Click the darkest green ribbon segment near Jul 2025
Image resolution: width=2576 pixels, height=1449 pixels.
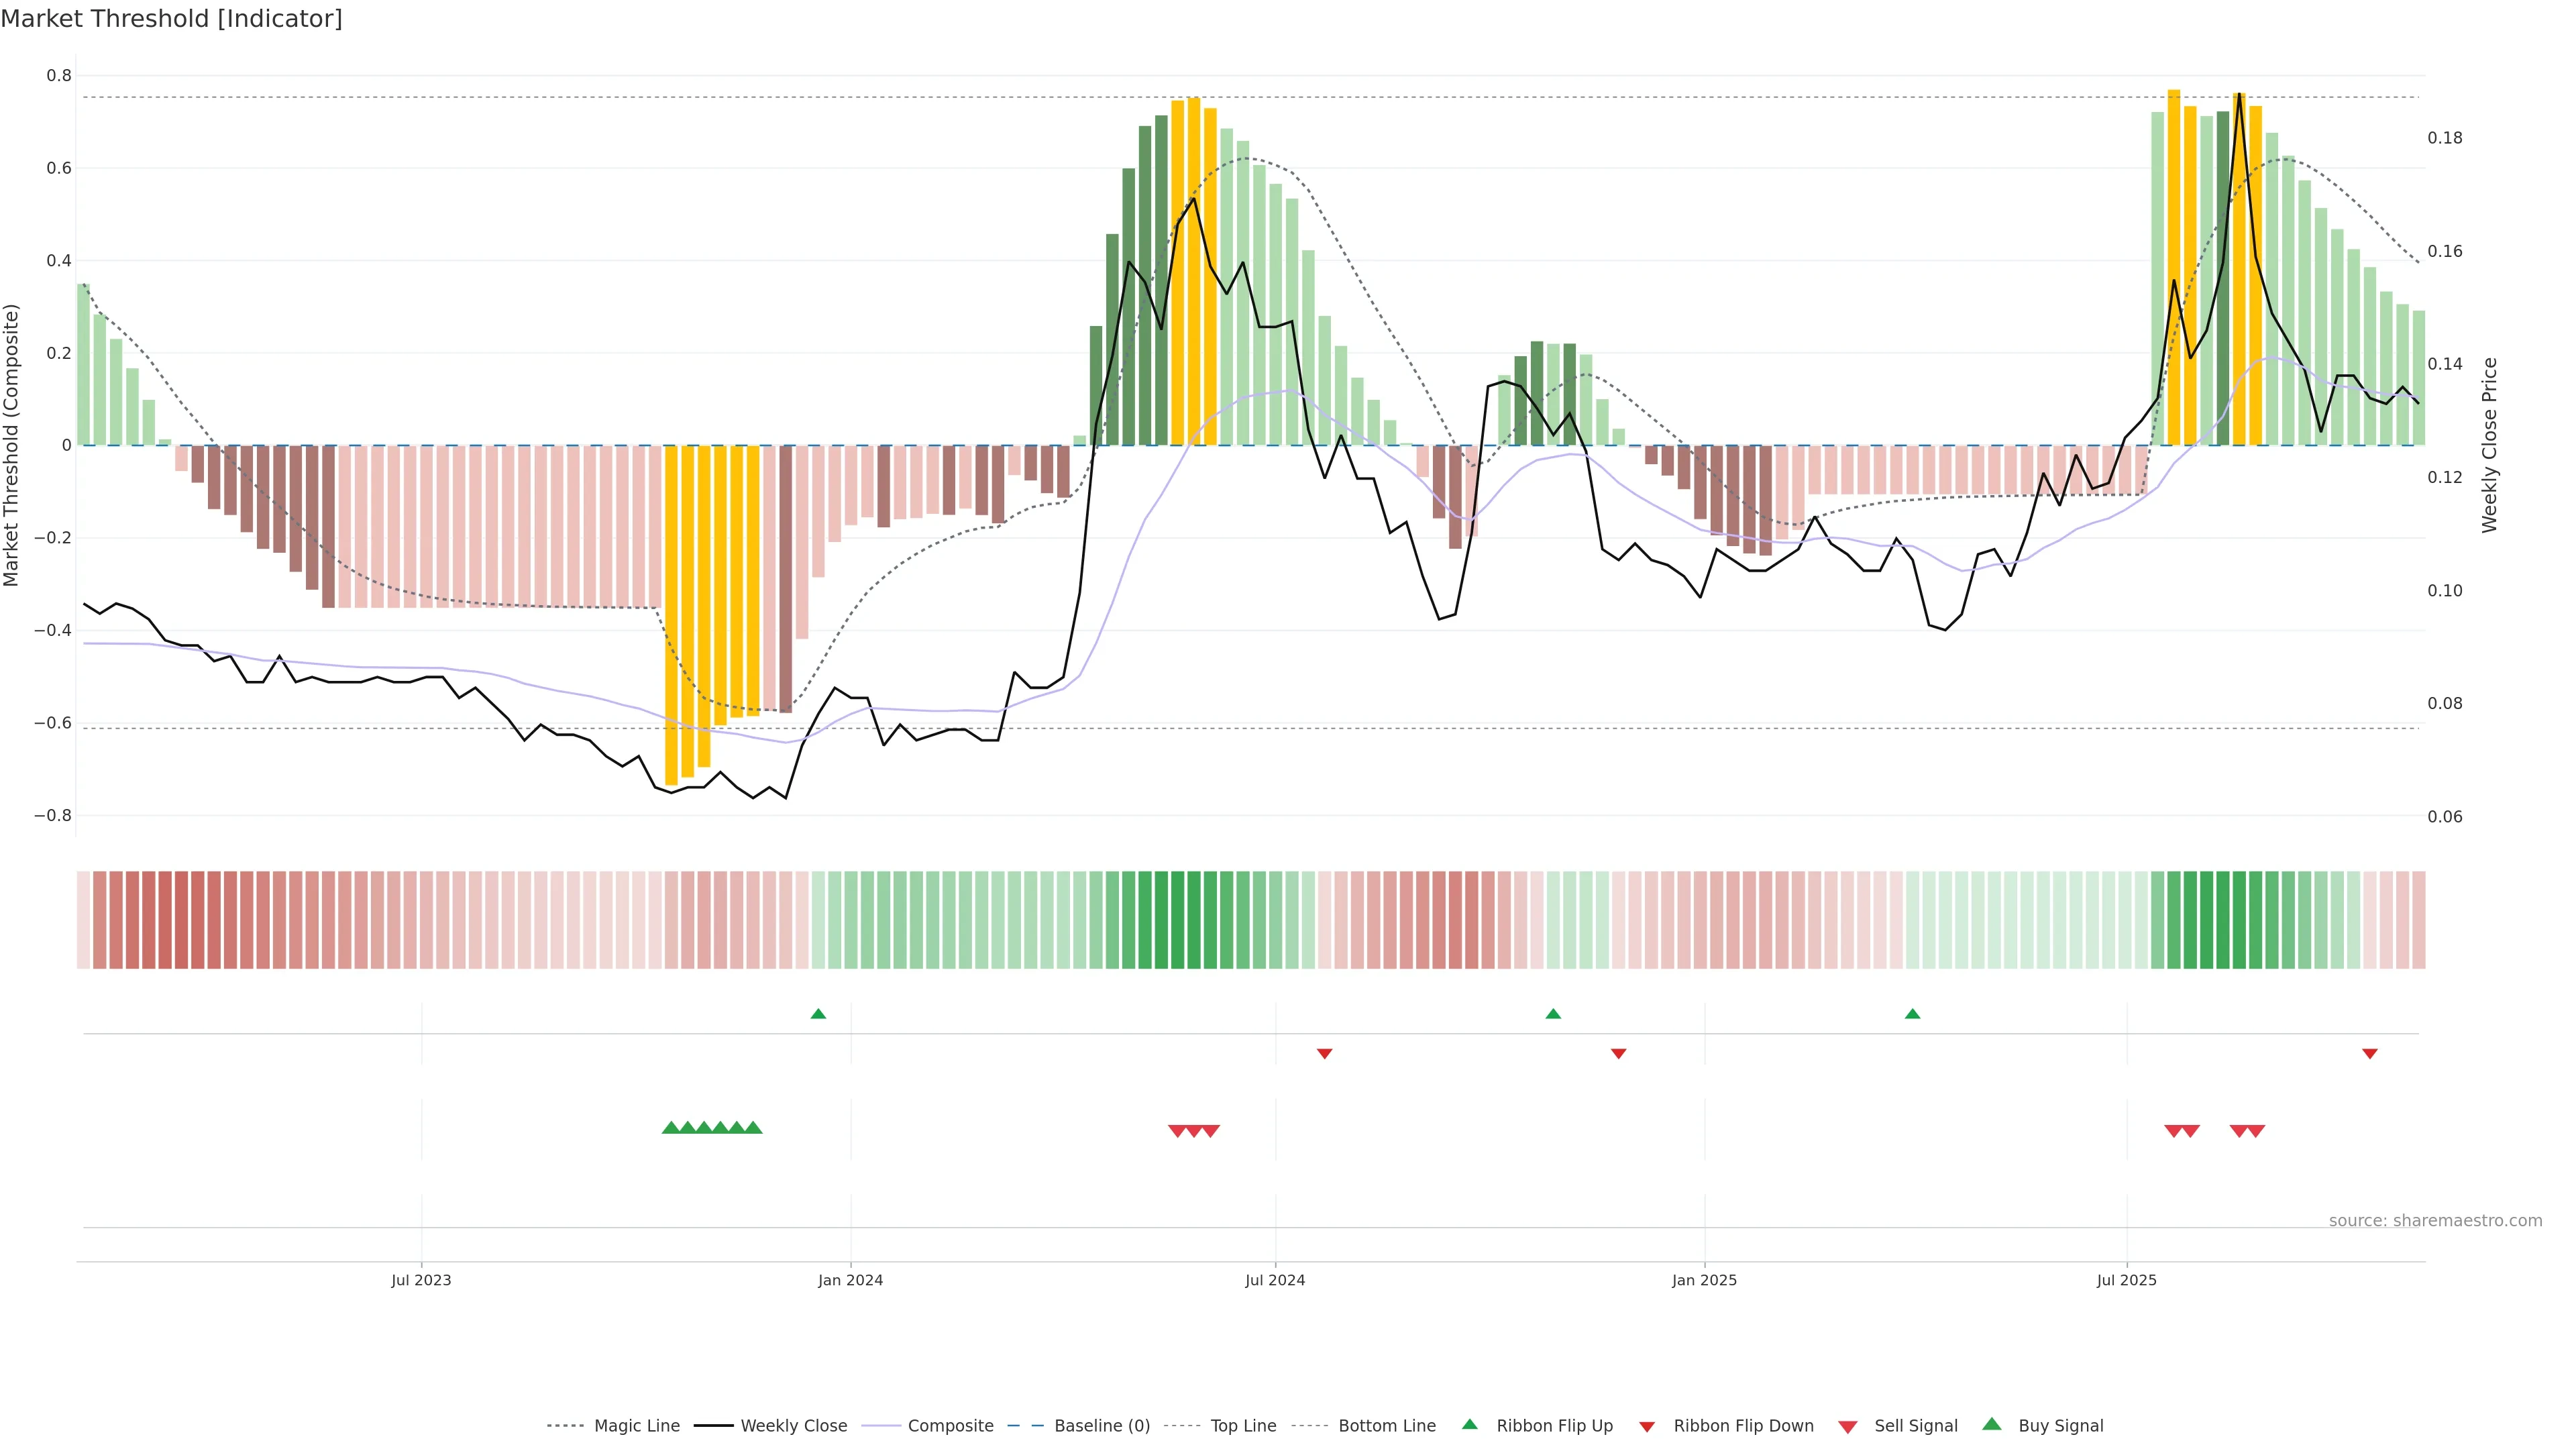tap(2207, 919)
